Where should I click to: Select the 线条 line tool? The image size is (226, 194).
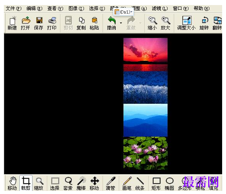coord(140,183)
